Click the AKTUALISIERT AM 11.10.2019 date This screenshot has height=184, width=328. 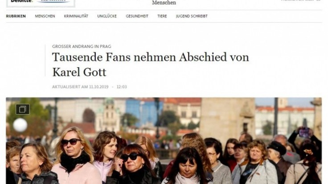pos(80,87)
